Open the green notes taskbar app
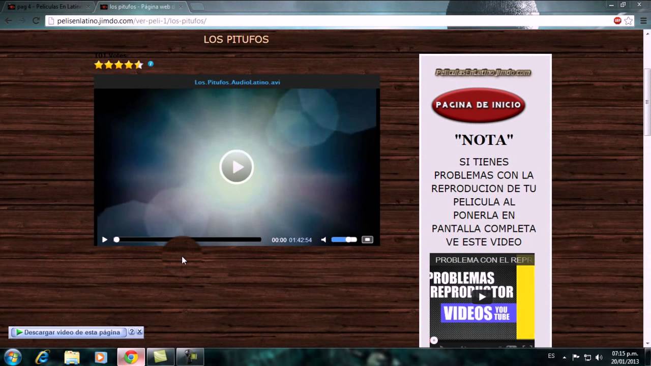Viewport: 651px width, 366px height. pyautogui.click(x=161, y=357)
